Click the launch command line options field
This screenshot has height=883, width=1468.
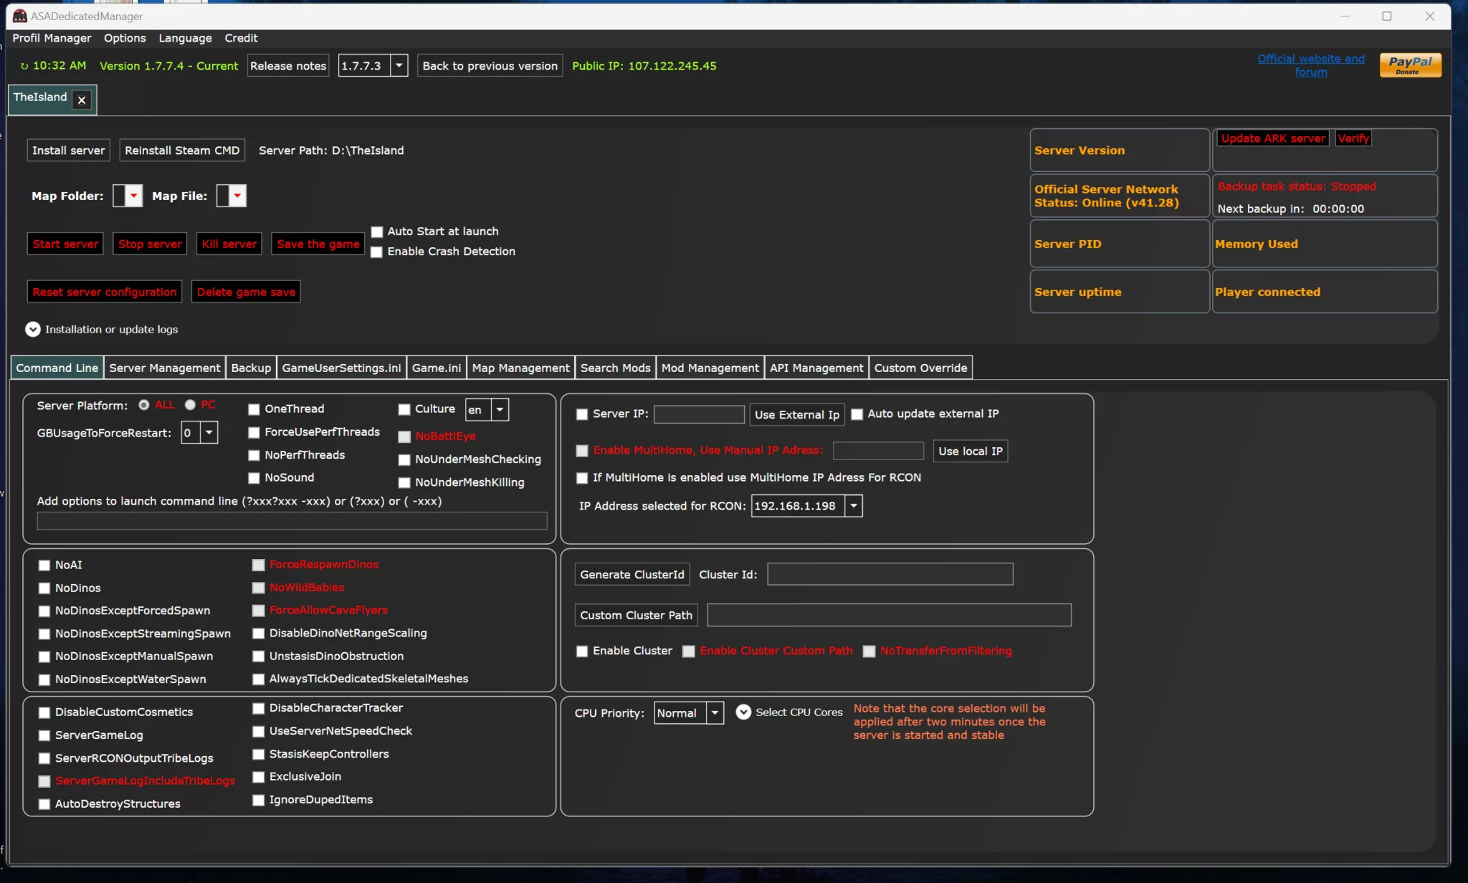(x=292, y=521)
